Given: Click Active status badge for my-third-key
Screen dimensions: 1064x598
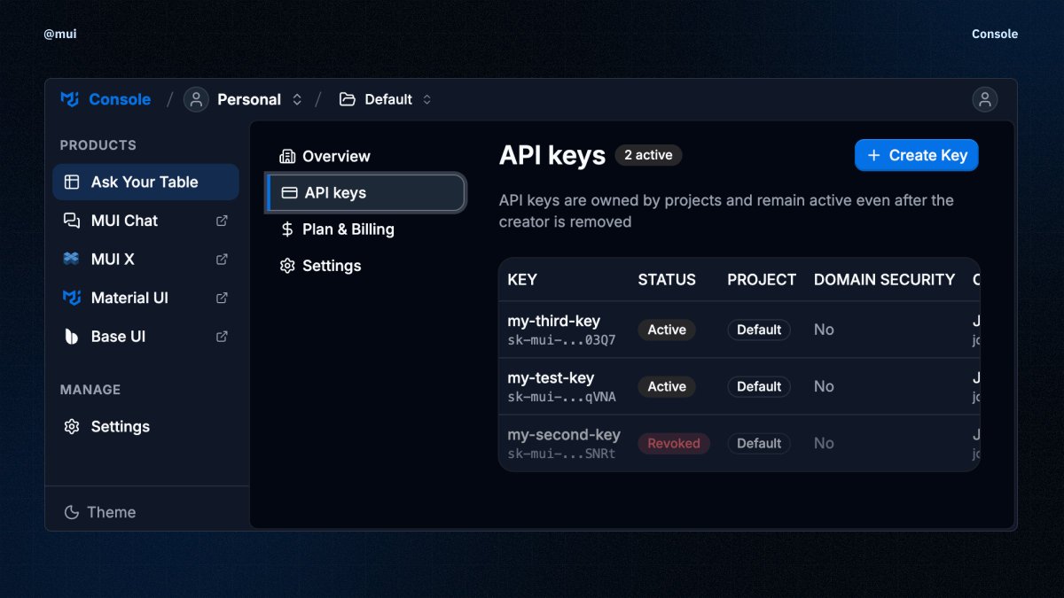Looking at the screenshot, I should 667,330.
